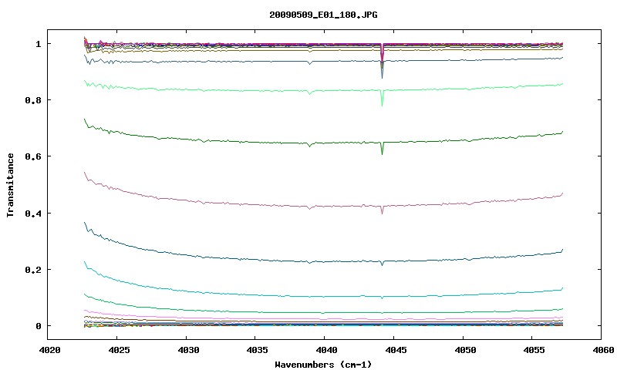Viewport: 617px width, 370px height.
Task: Click the y-axis value 1
Action: click(38, 44)
